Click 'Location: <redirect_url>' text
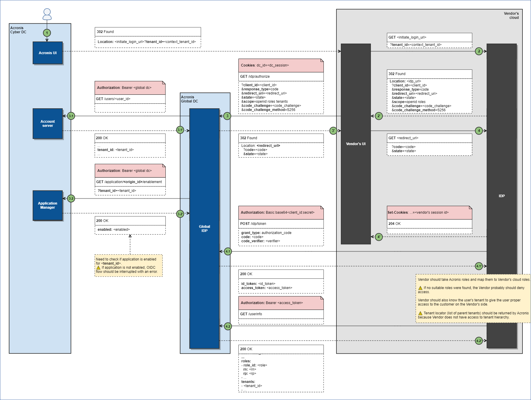The image size is (531, 400). (x=261, y=146)
